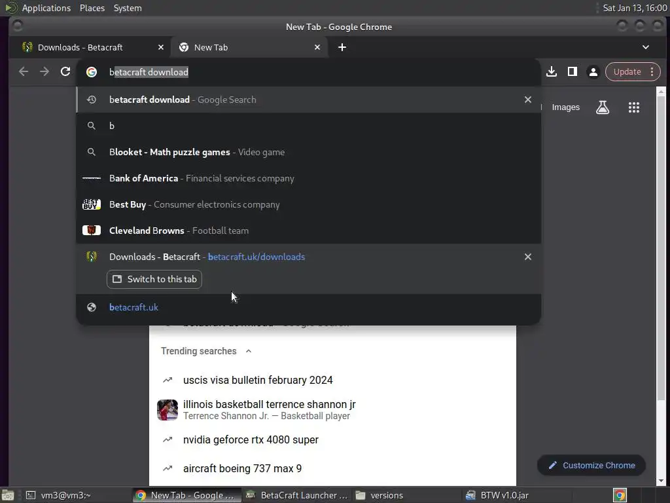Open the Google apps grid
The image size is (670, 503).
click(634, 107)
